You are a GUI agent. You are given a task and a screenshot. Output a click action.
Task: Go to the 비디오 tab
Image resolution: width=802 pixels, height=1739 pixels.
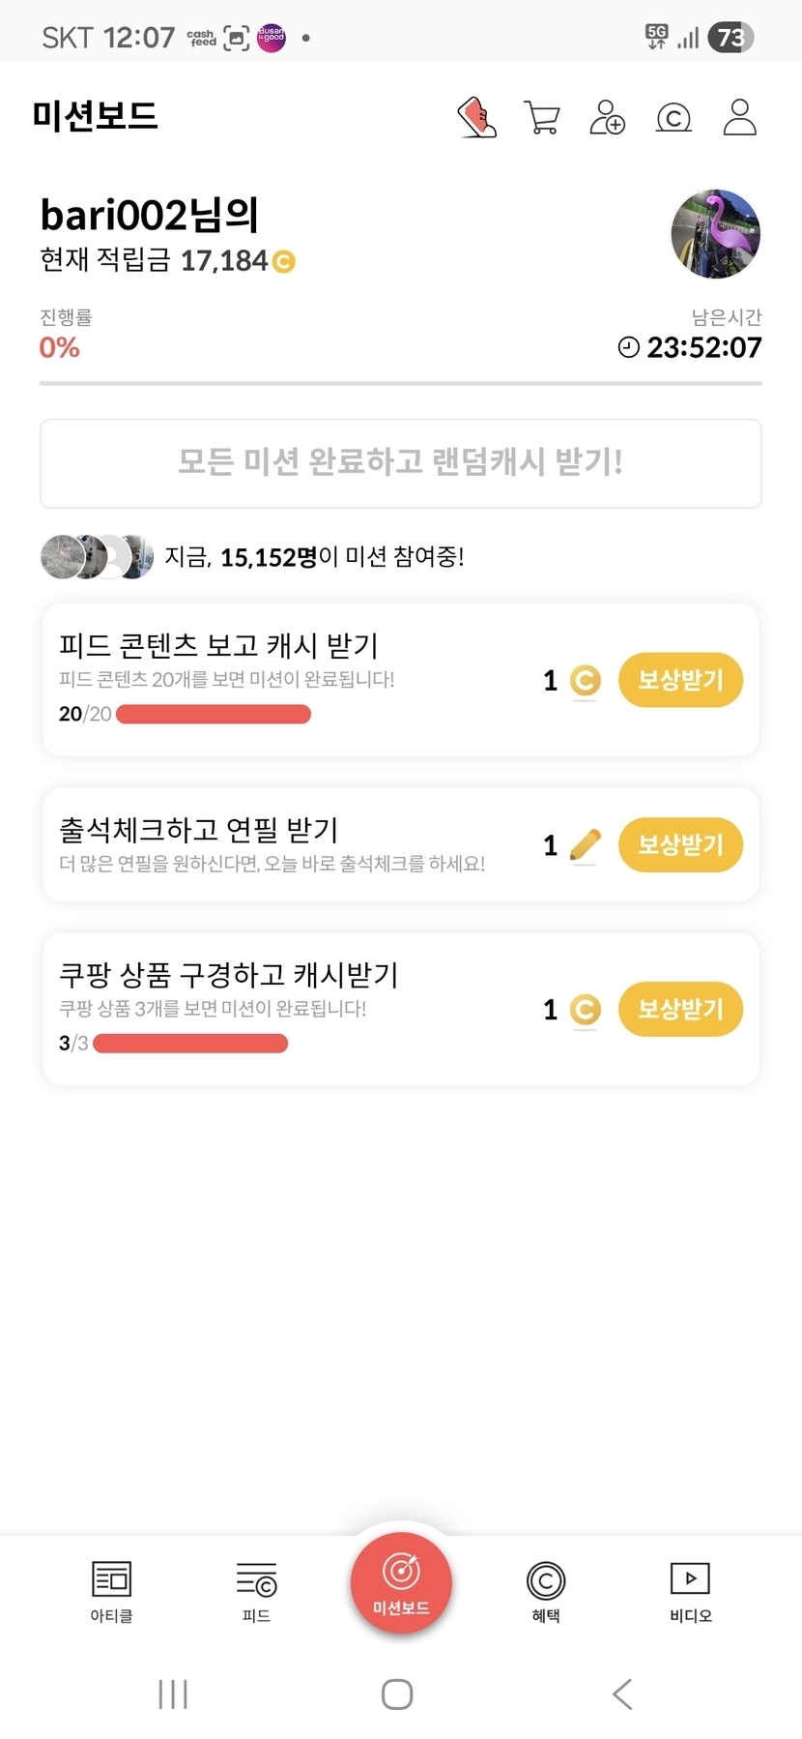tap(691, 1589)
